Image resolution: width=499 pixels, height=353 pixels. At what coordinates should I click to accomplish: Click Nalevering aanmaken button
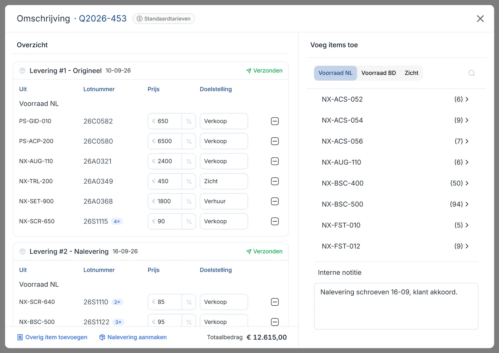pos(133,337)
